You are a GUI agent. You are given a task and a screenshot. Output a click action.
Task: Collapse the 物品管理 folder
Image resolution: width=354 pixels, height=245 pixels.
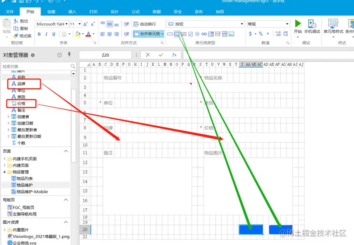tap(4, 172)
